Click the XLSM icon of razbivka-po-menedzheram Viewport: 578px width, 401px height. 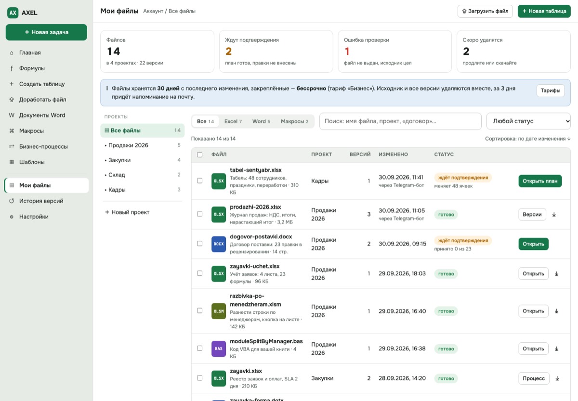[x=219, y=311]
